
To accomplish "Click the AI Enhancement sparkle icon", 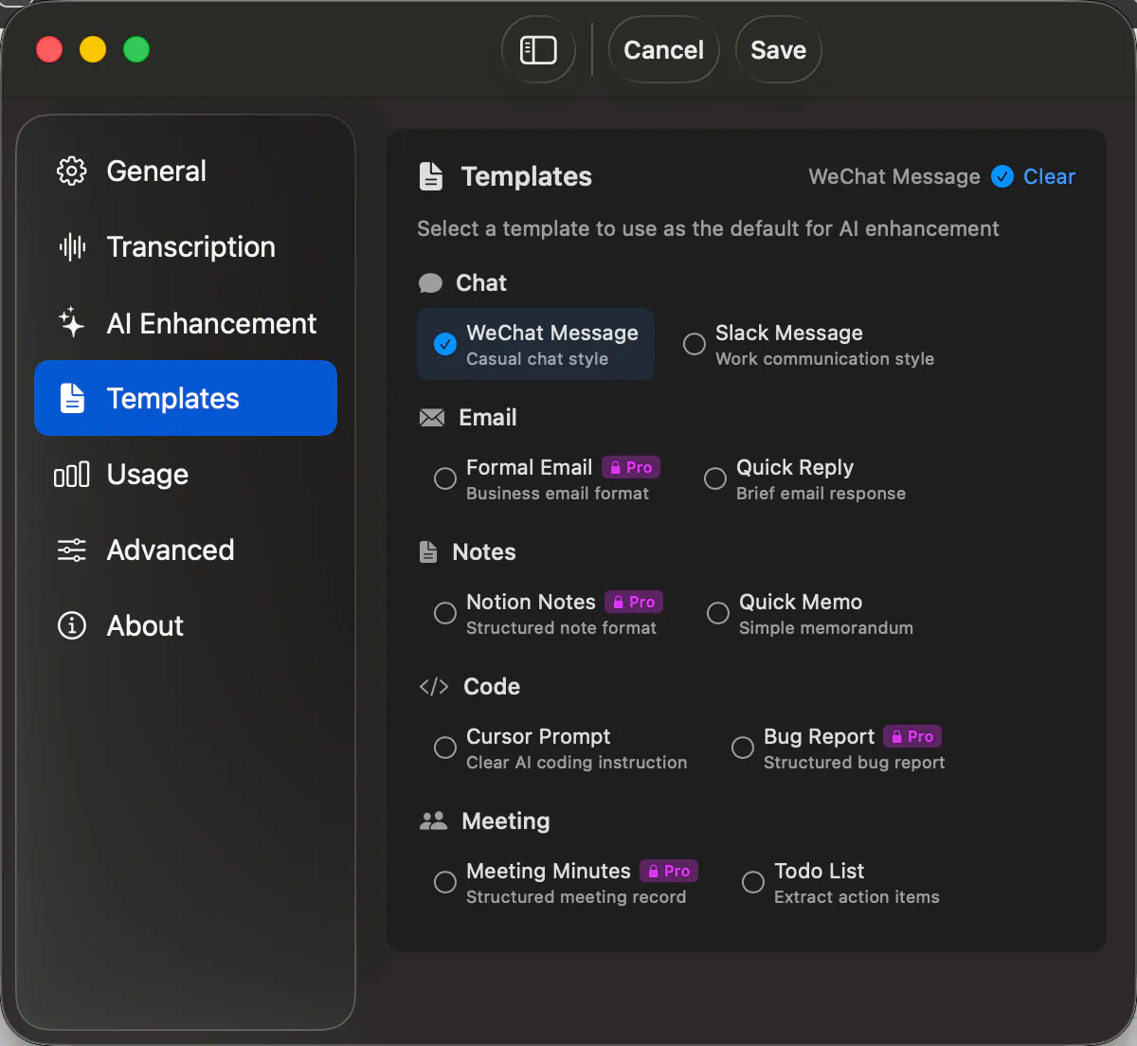I will (x=72, y=322).
